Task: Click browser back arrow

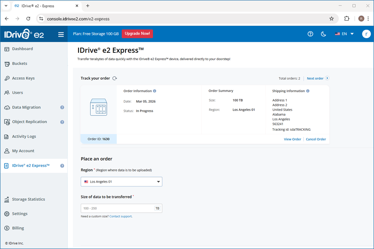Action: tap(7, 19)
